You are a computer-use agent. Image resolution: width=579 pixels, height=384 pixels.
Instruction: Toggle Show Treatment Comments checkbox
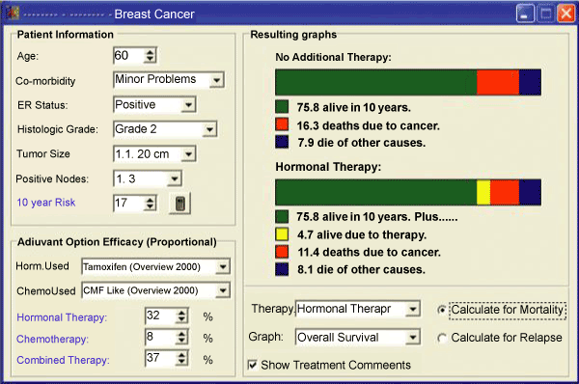[x=252, y=365]
